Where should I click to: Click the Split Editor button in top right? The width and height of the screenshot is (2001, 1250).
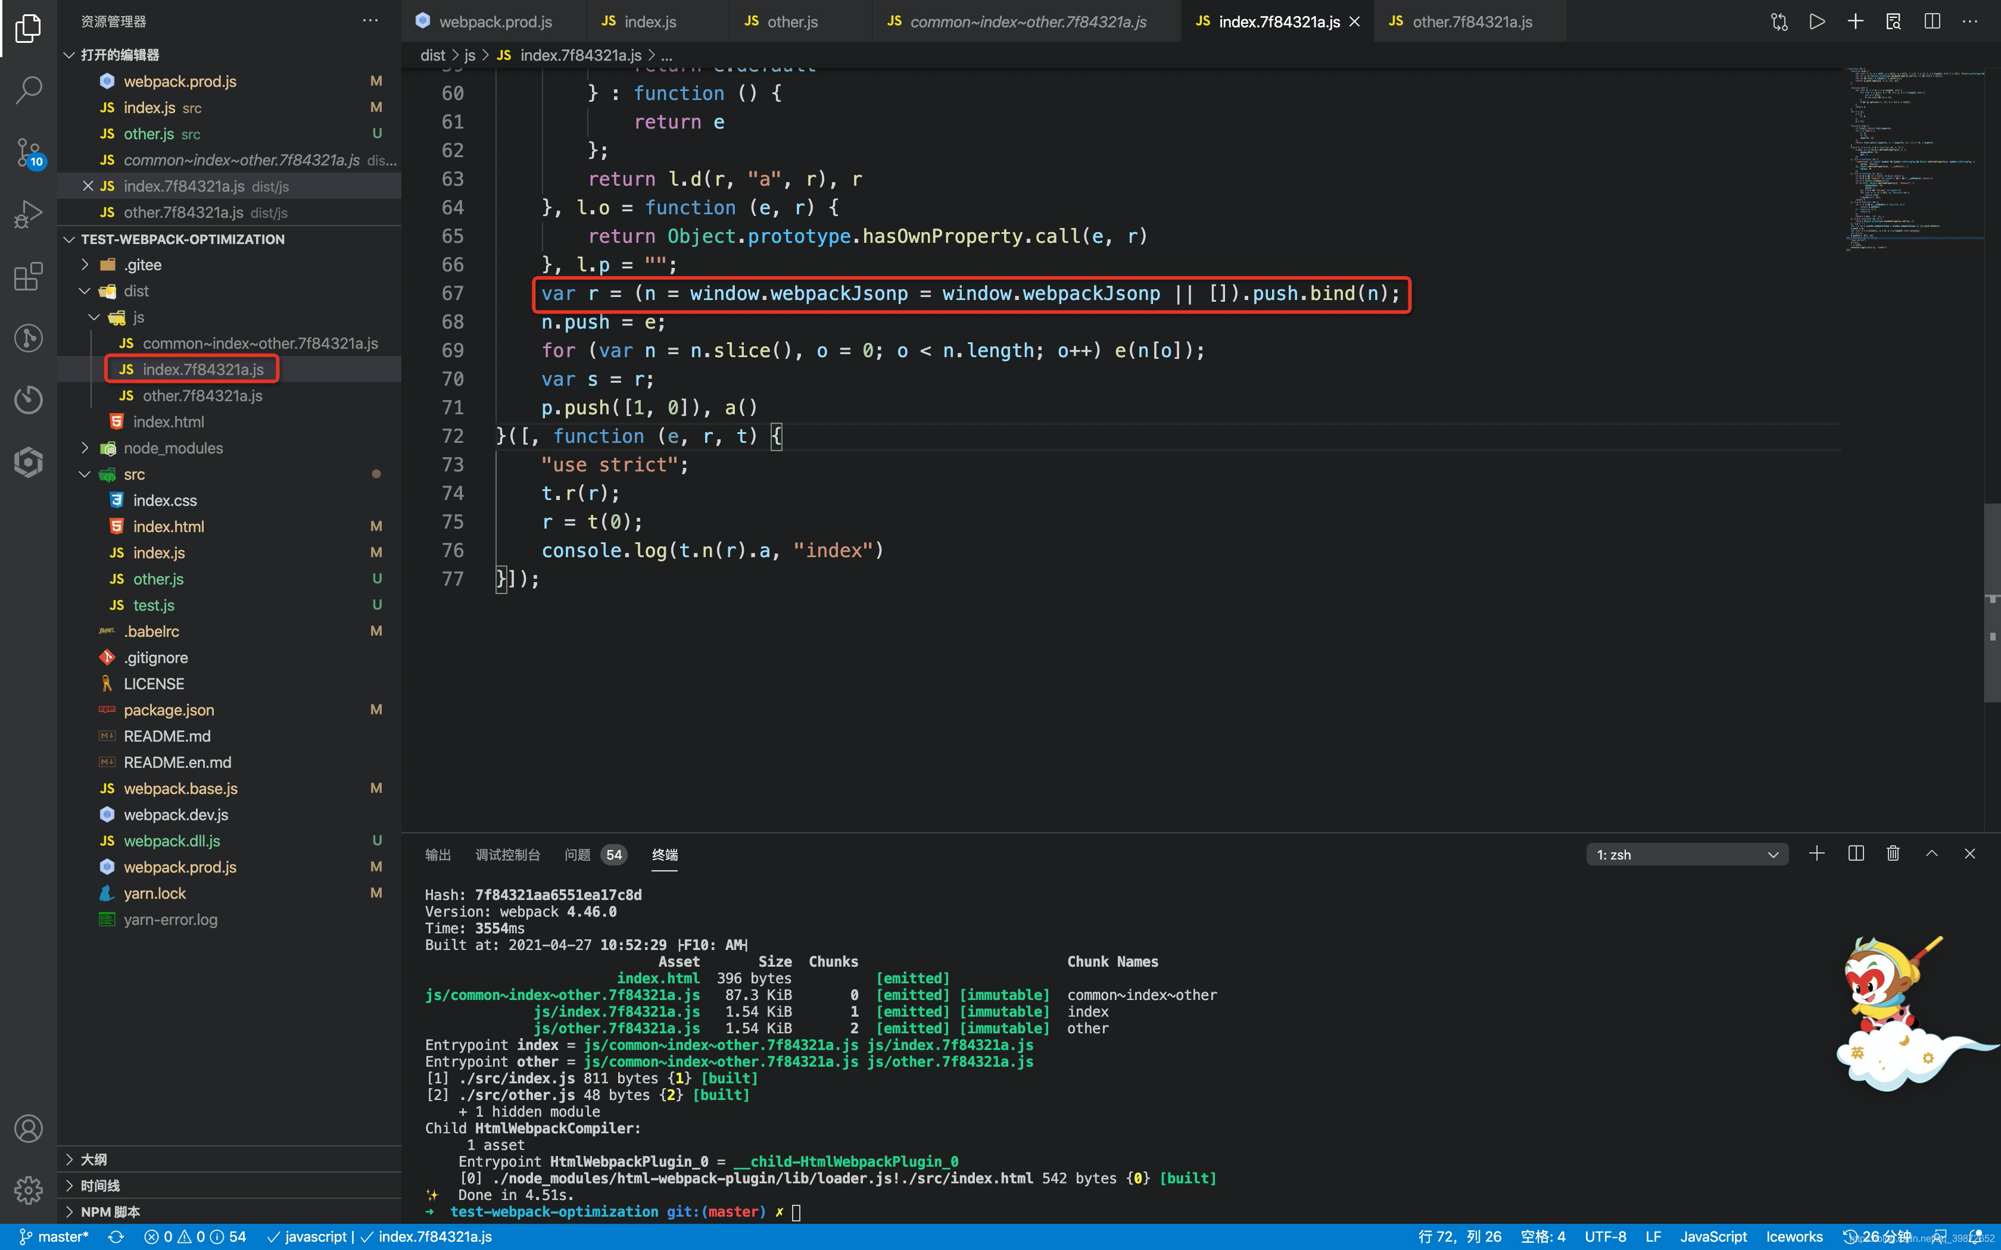tap(1935, 21)
